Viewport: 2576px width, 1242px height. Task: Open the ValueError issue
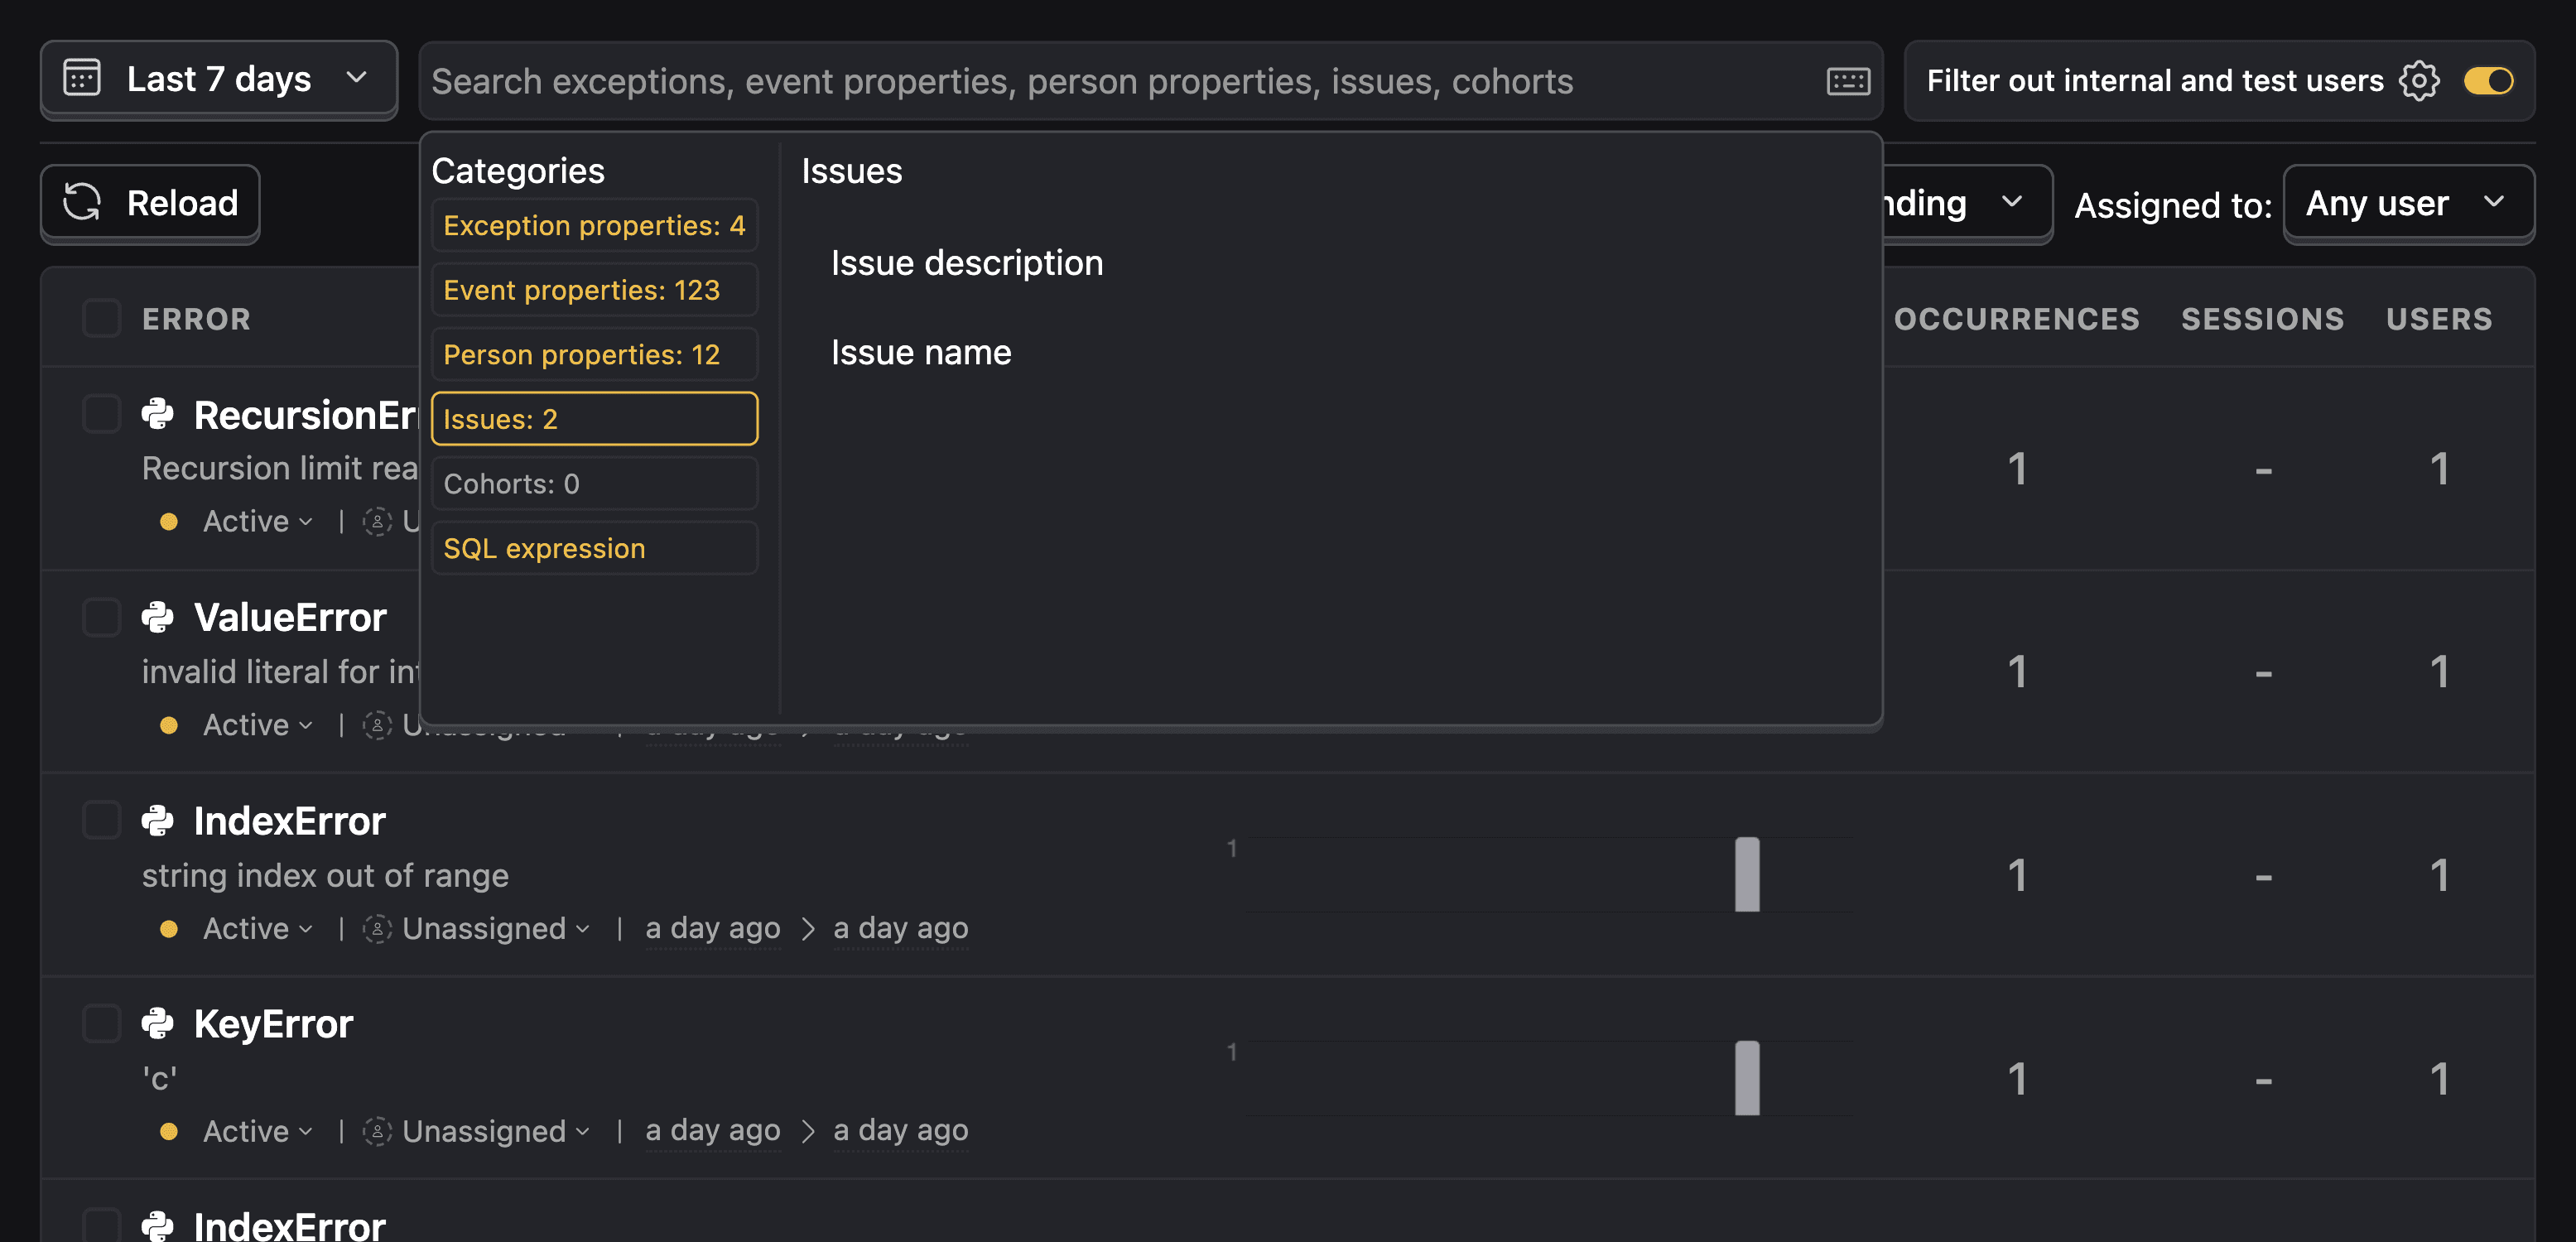click(290, 617)
